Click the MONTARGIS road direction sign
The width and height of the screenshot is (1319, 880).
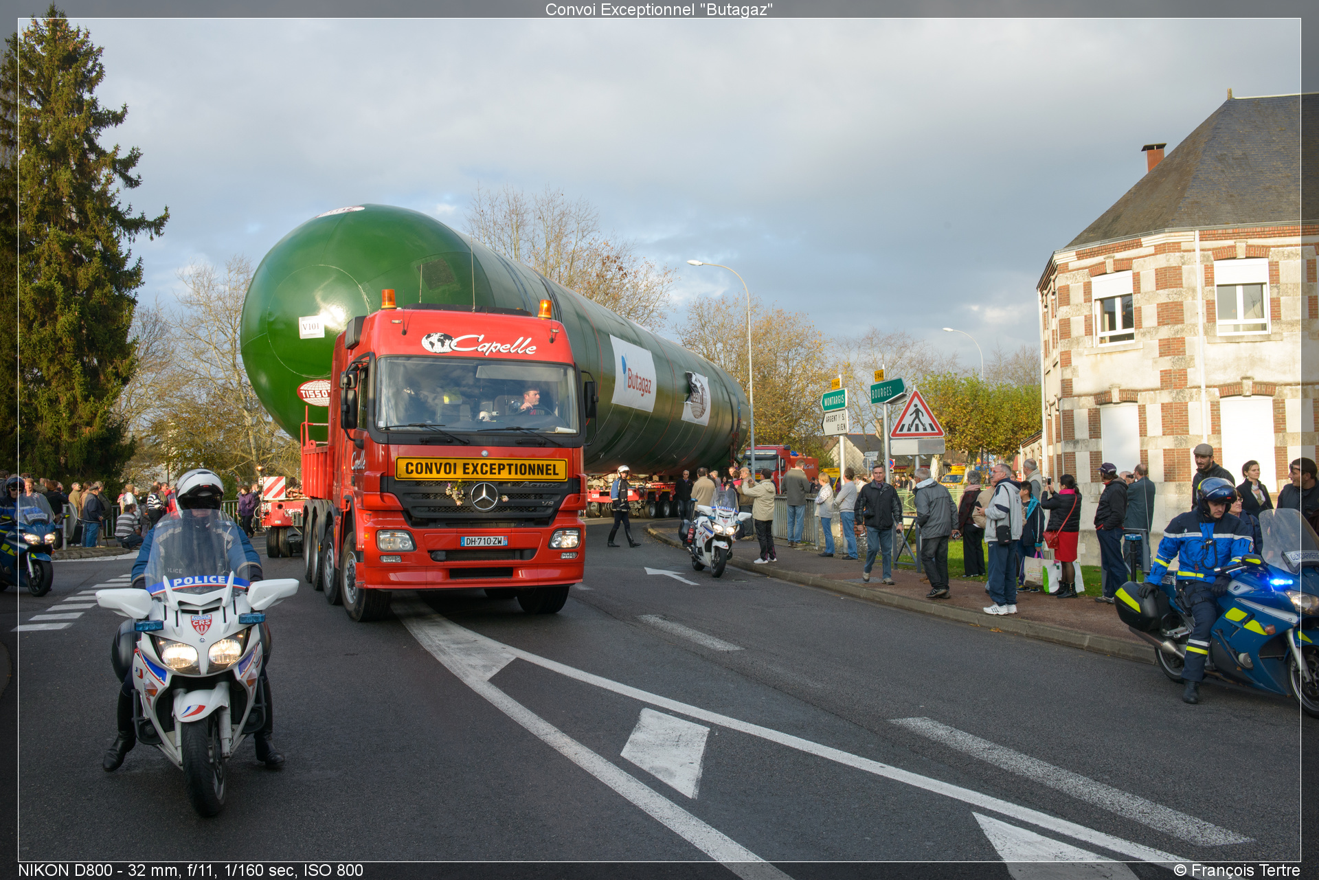click(834, 400)
